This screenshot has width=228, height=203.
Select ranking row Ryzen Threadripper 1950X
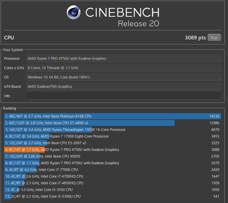[x=112, y=130]
